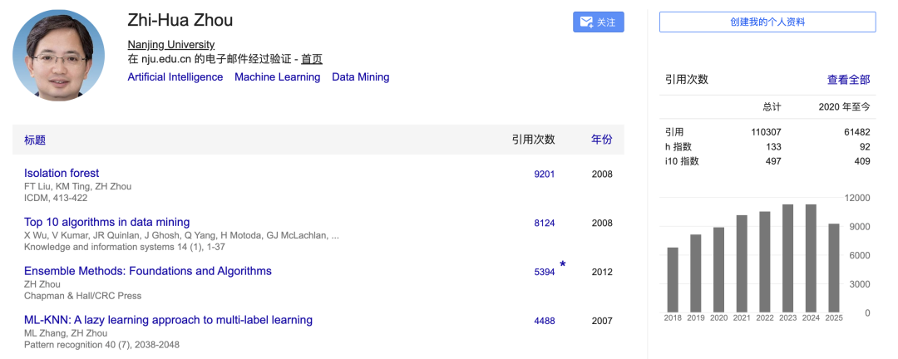Click the 关注 follow button
This screenshot has width=898, height=359.
tap(598, 22)
